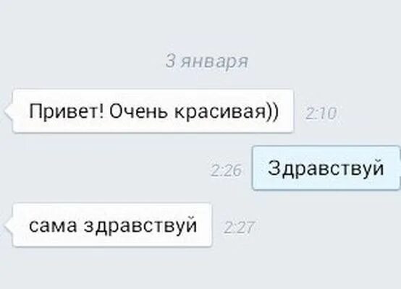Select the blue 'Здравствуй' outgoing message

tap(326, 168)
